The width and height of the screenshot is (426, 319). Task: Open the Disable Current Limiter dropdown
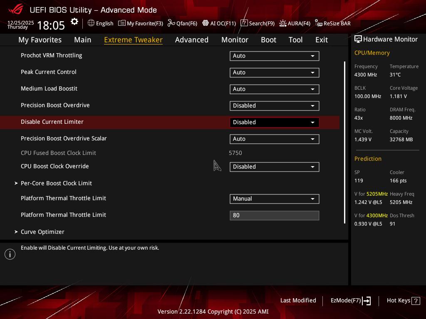(274, 123)
